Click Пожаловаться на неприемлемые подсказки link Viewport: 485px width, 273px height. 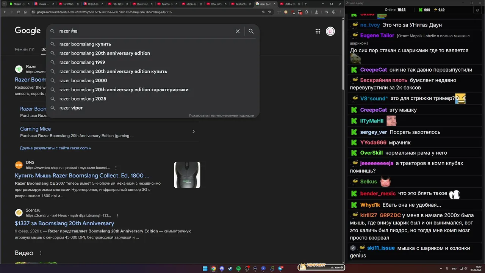click(221, 115)
